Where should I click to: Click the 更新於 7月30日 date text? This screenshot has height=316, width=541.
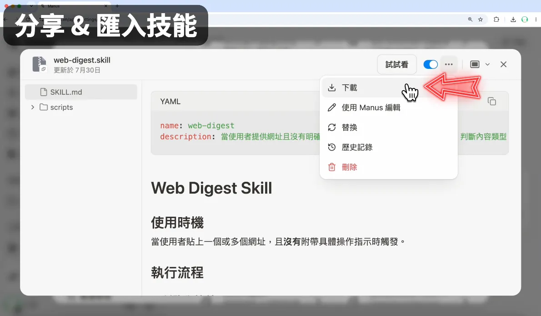[x=77, y=70]
